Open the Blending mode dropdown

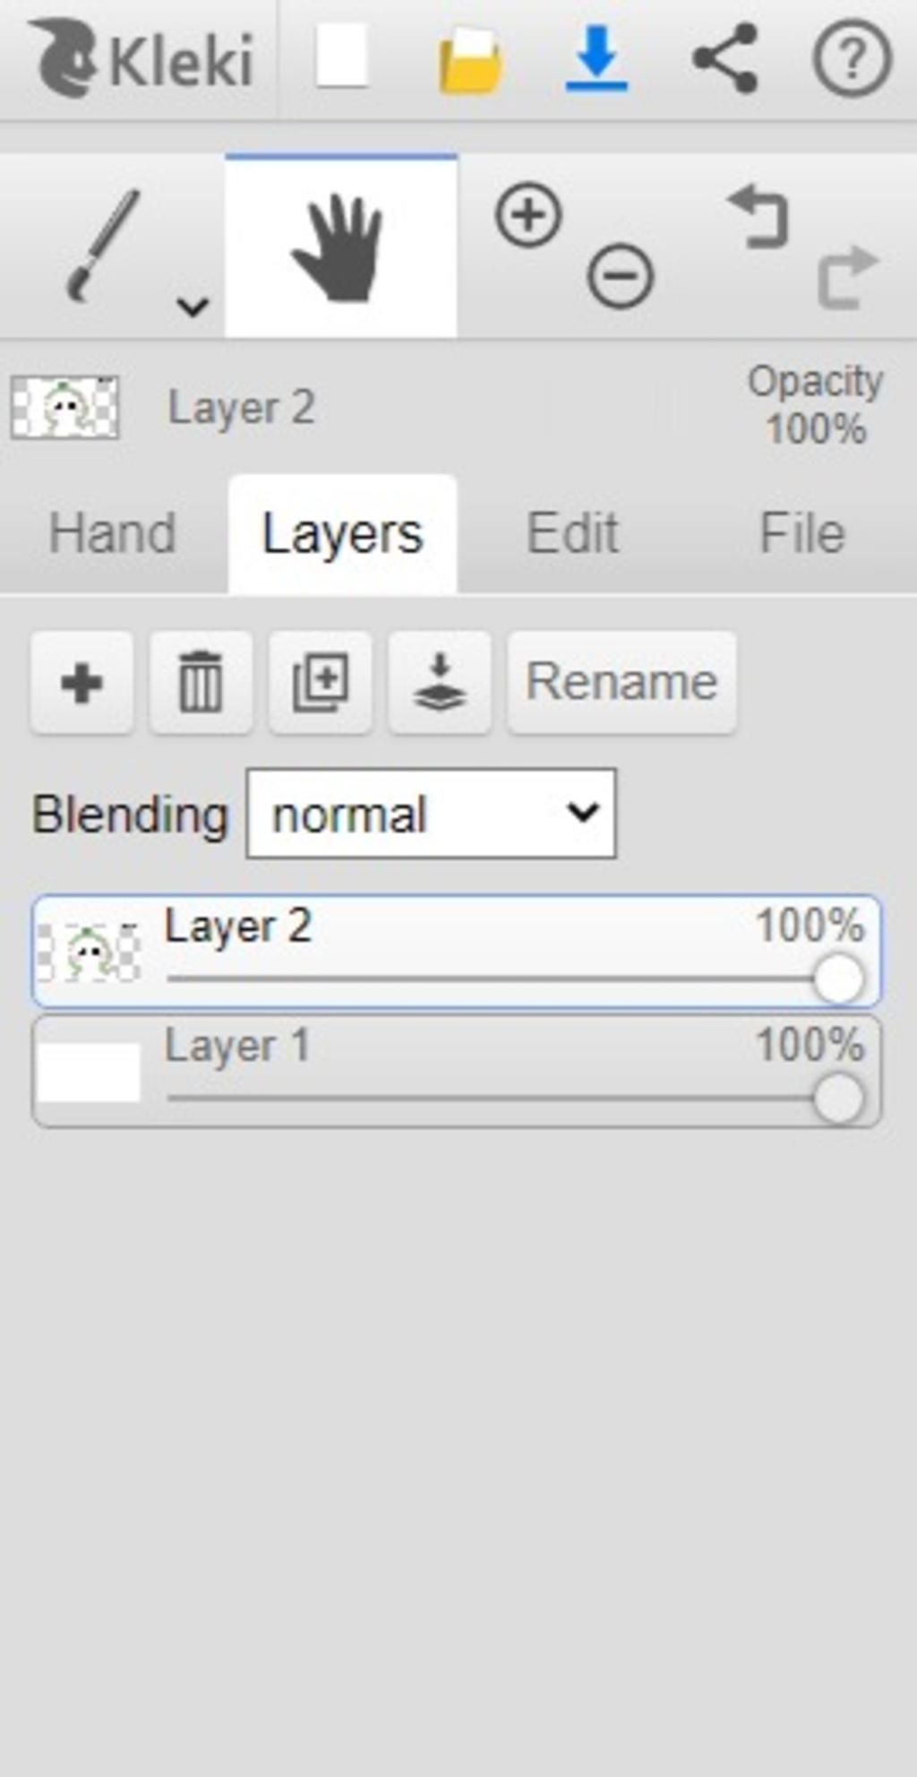431,814
